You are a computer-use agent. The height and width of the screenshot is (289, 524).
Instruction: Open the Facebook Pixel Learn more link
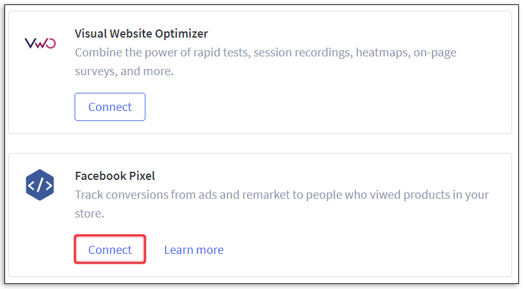194,250
